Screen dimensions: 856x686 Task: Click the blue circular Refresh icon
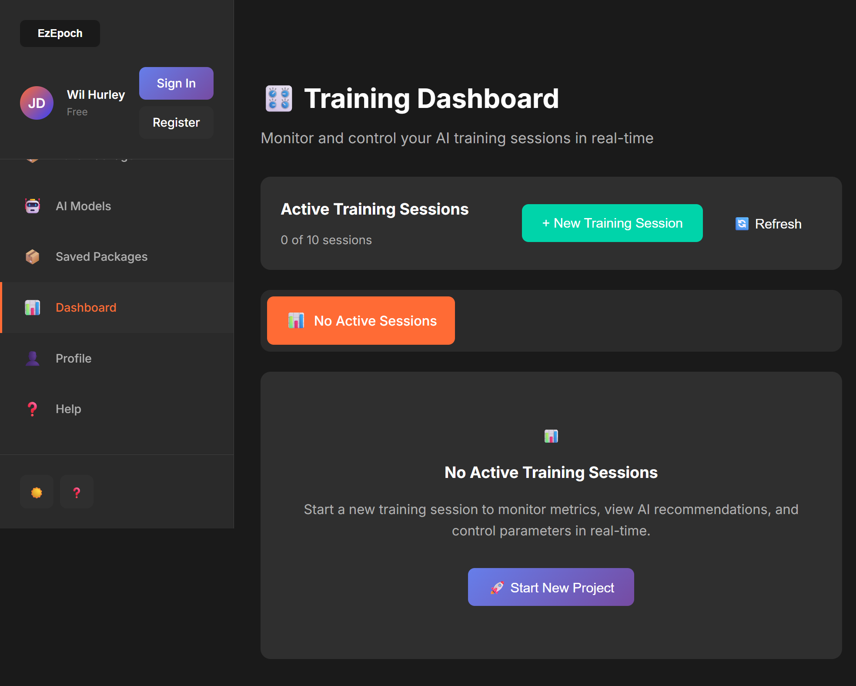tap(742, 223)
